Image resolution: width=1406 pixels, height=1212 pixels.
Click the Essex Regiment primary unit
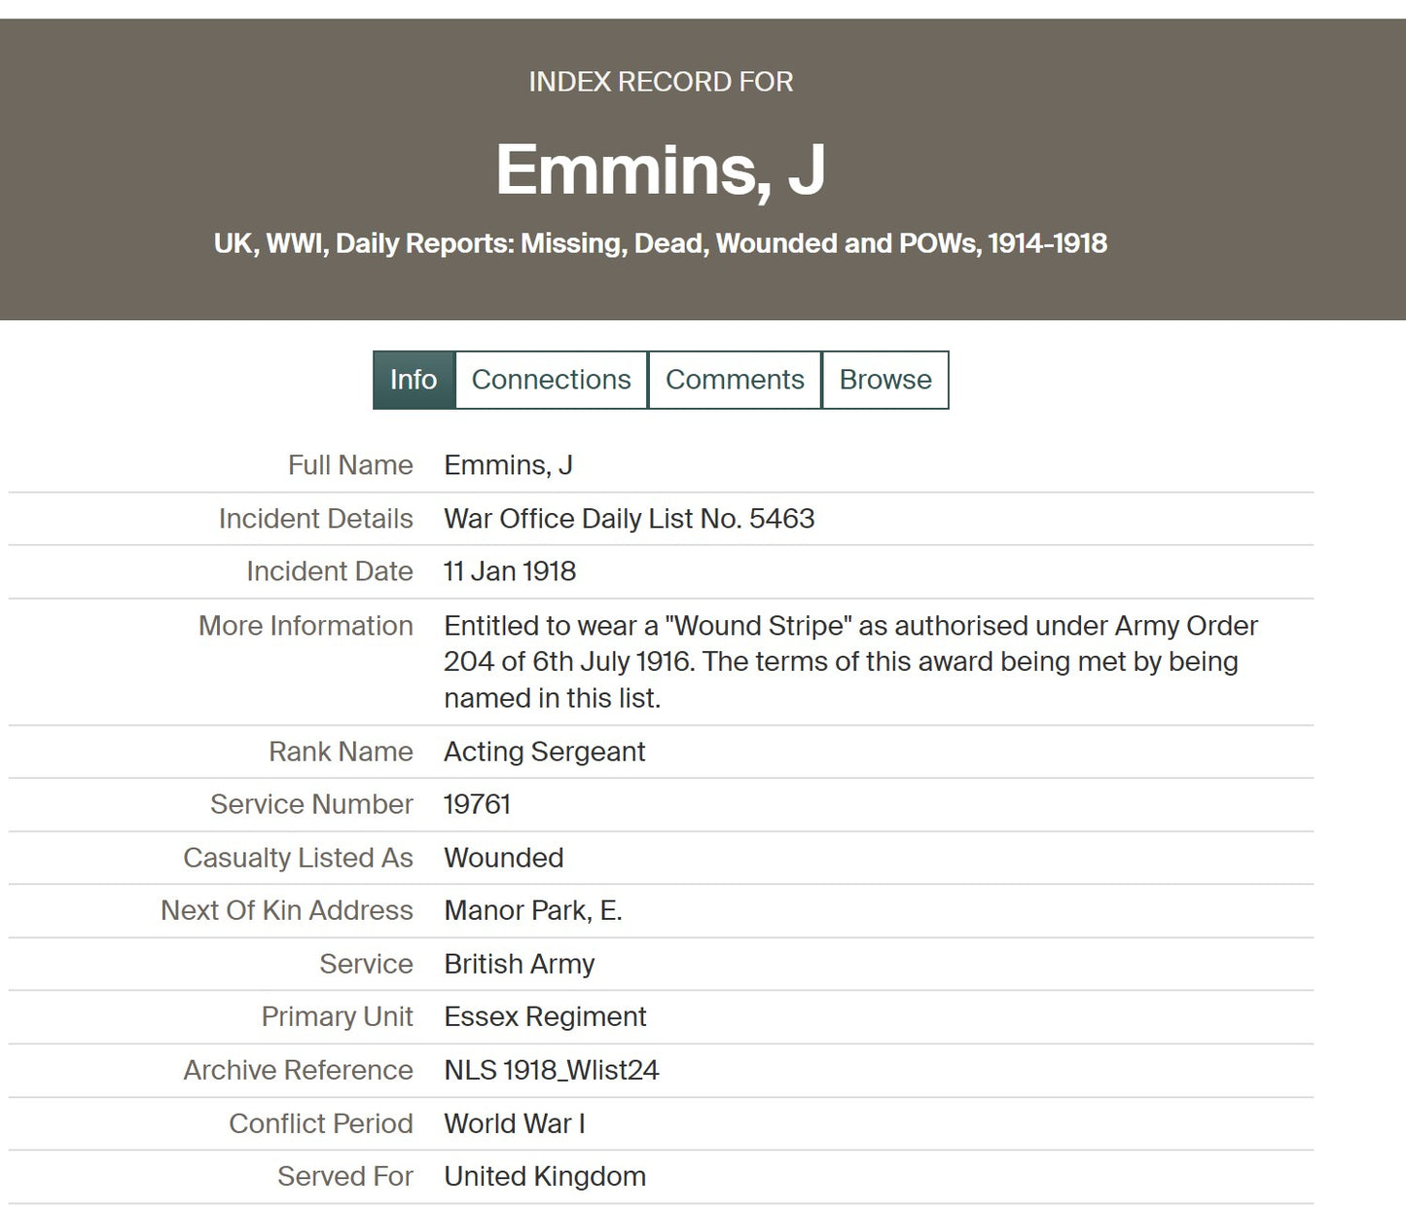(545, 1016)
